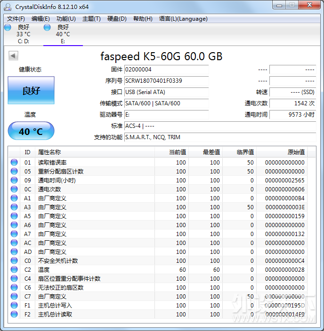
Task: Click the features field S.M.A.R.T., NCQ, TRIM
Action: [220, 137]
